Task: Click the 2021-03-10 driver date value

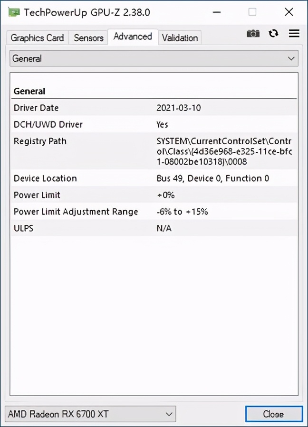Action: point(179,108)
